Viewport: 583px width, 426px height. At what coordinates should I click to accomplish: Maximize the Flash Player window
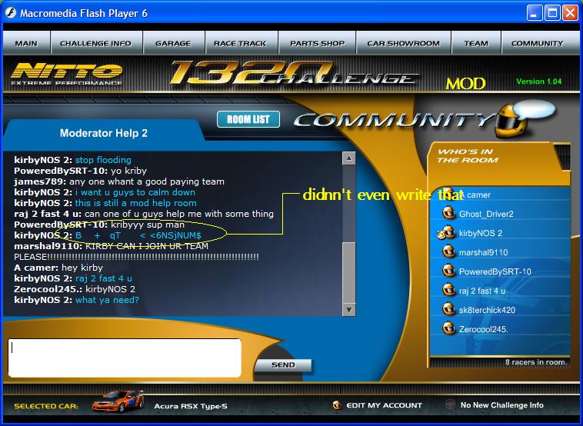click(552, 13)
